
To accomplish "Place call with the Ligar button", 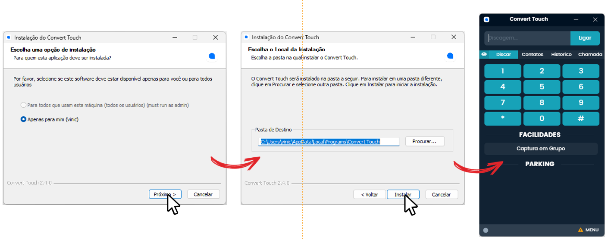I will [x=585, y=38].
